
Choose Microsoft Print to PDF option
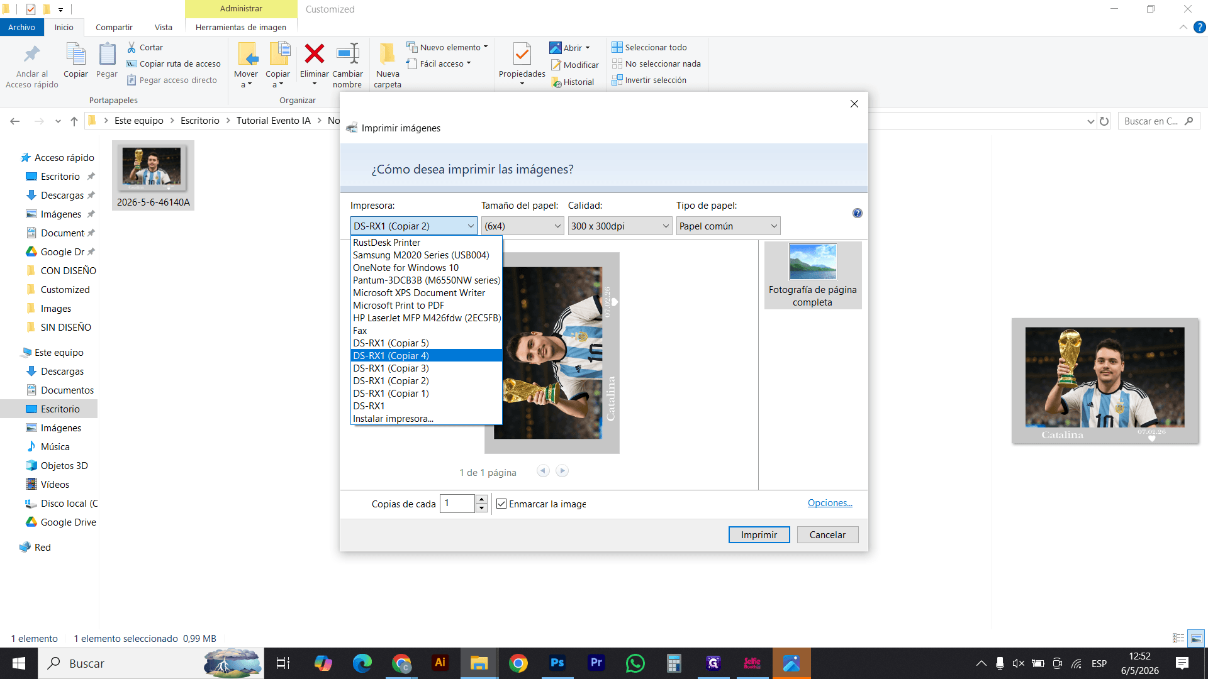point(427,305)
